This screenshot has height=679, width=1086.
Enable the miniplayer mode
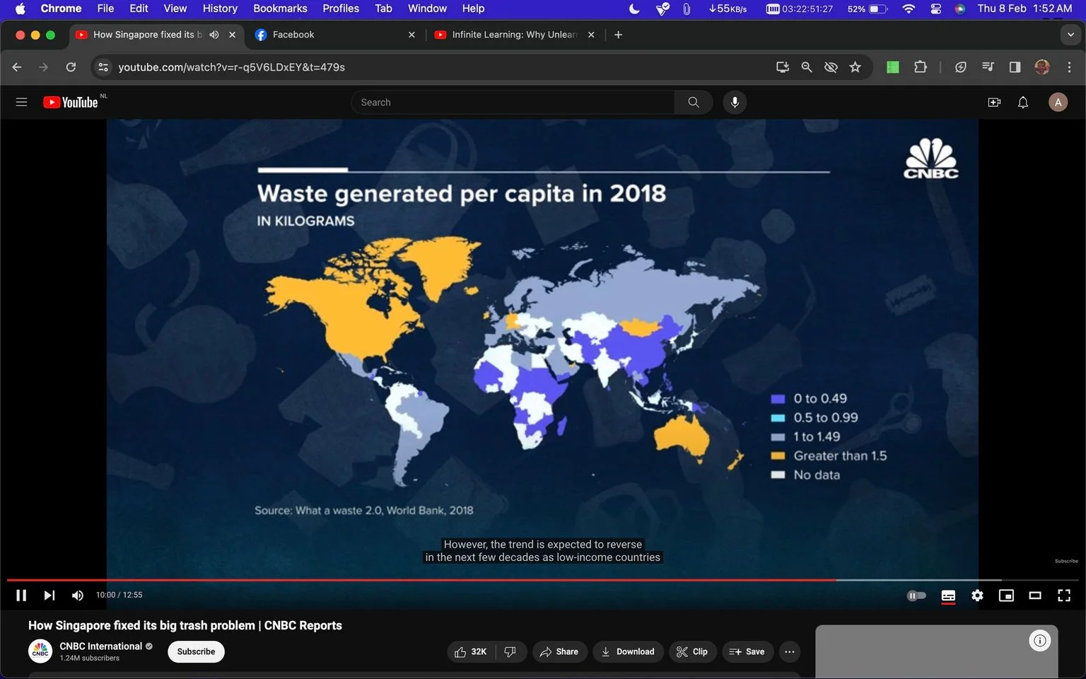click(x=1006, y=596)
